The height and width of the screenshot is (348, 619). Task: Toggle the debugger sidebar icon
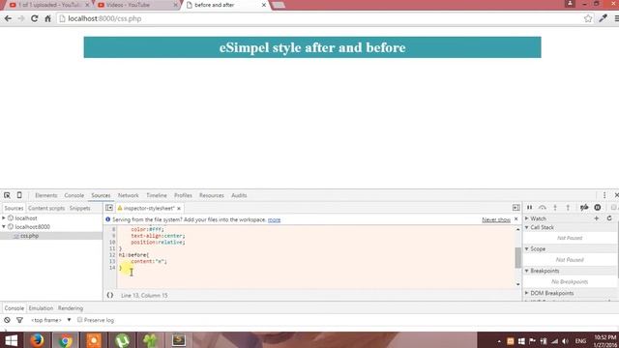[516, 208]
